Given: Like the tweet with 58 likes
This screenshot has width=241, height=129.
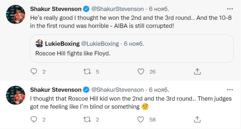Looking at the screenshot, I should tap(141, 120).
